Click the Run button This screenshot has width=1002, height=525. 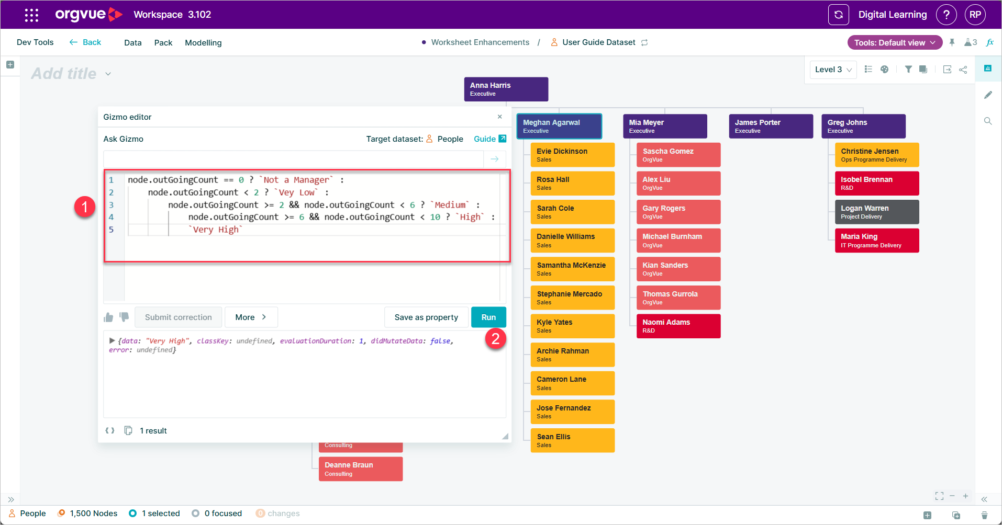tap(488, 317)
